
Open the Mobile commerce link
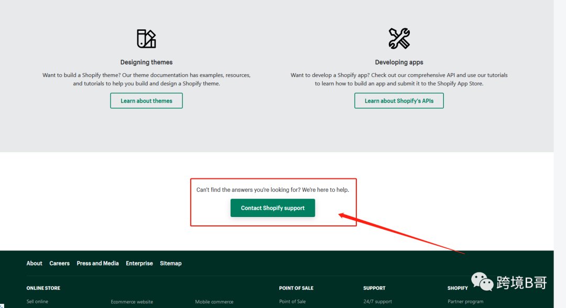(214, 302)
